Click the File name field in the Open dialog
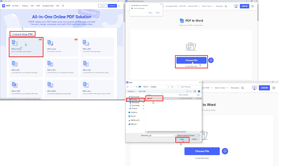 pyautogui.click(x=162, y=136)
